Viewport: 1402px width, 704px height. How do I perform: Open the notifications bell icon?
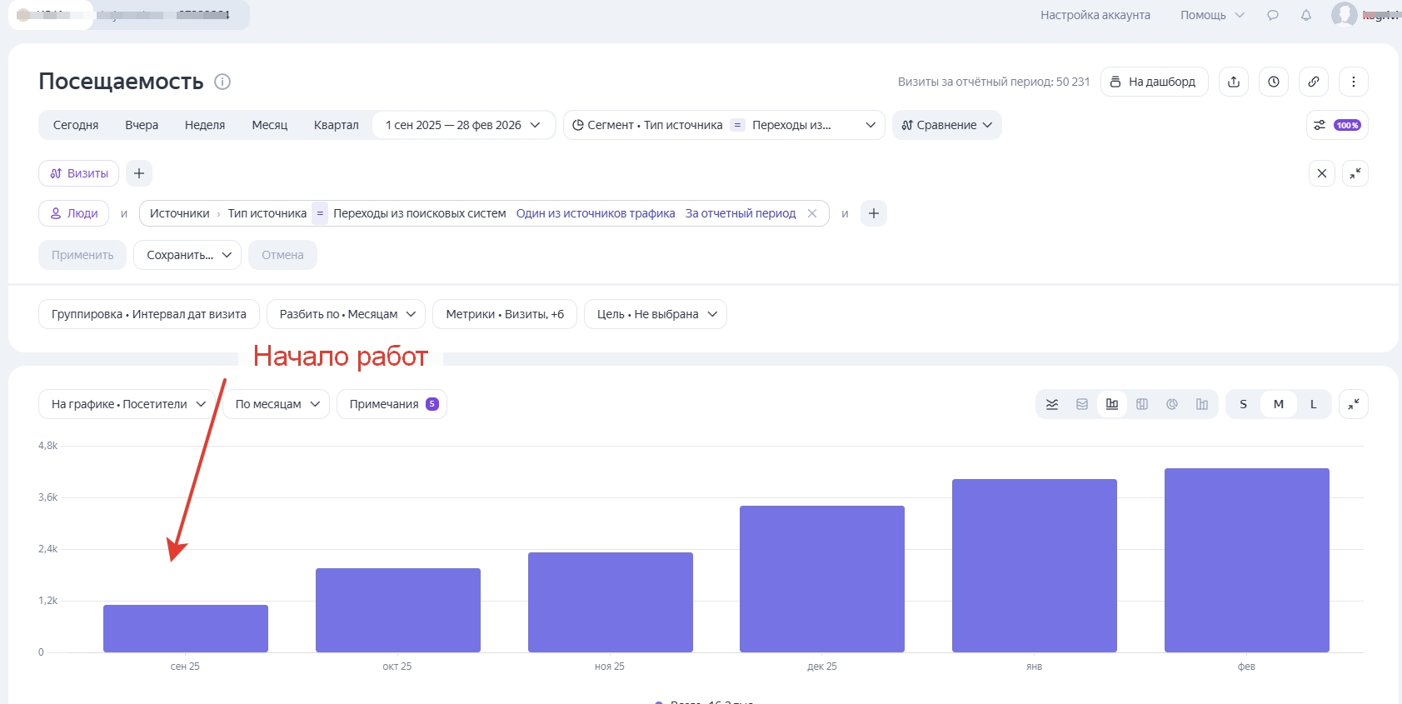pyautogui.click(x=1306, y=15)
